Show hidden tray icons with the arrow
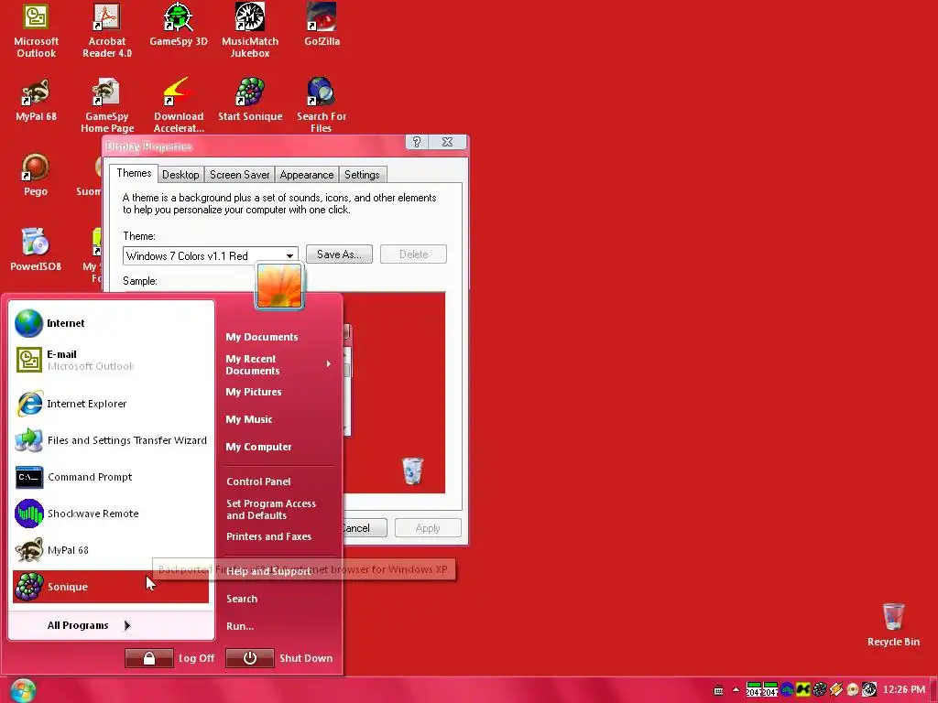Screen dimensions: 938x703 736,690
